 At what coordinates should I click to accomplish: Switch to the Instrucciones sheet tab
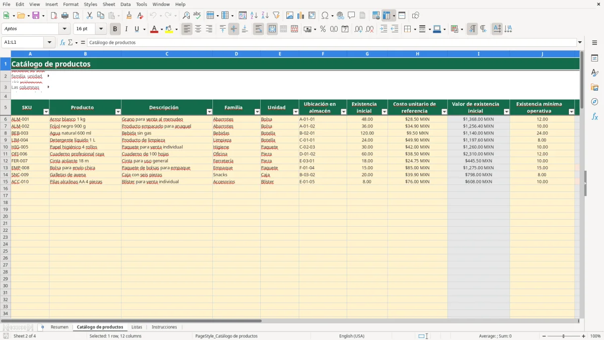[x=165, y=327]
